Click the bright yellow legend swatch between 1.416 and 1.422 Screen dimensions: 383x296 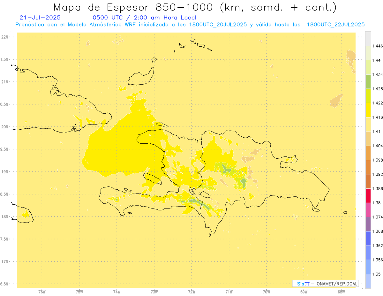pos(368,110)
